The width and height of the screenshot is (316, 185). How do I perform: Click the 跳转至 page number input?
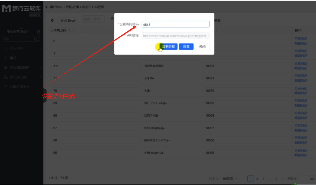(x=303, y=179)
